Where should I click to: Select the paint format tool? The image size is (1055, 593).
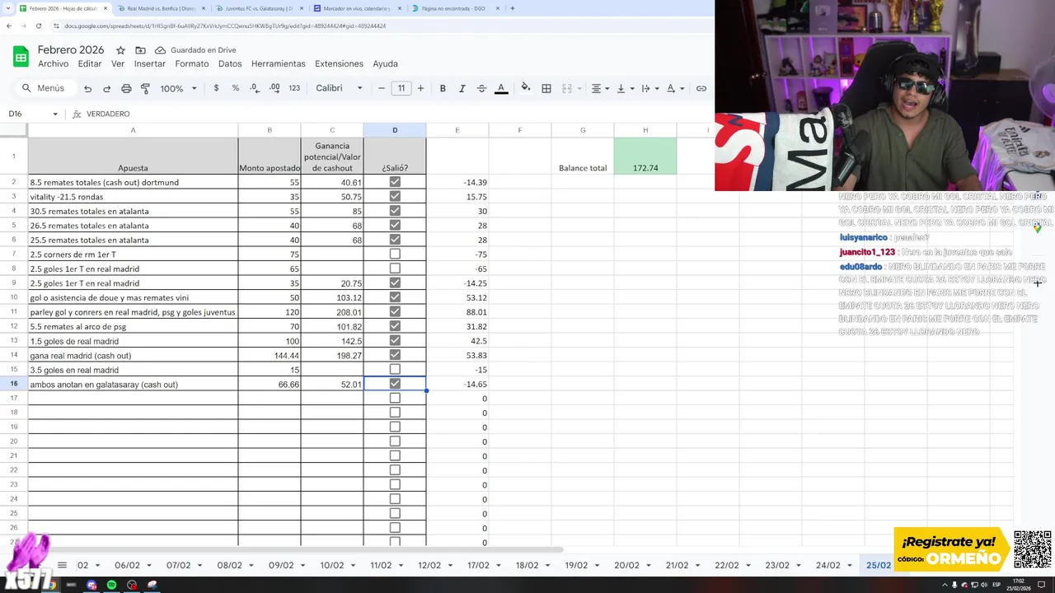145,88
